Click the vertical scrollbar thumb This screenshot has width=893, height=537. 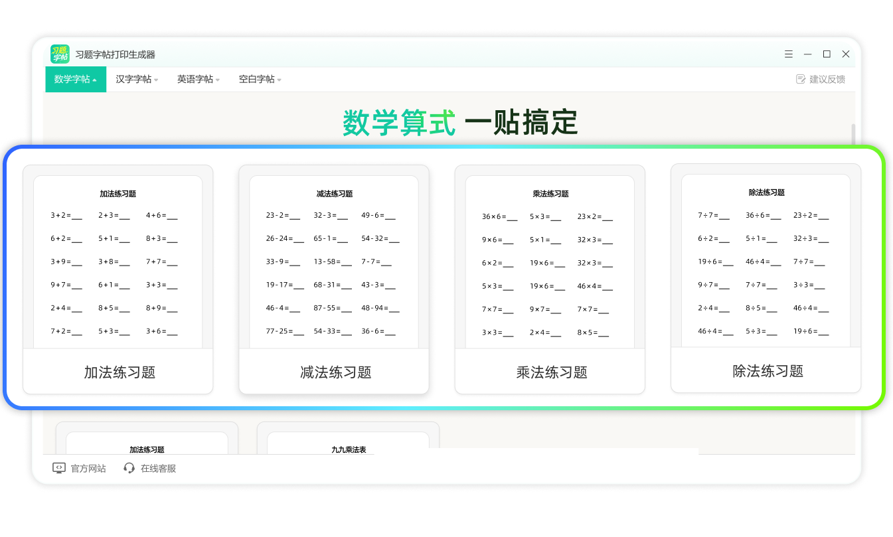click(853, 135)
